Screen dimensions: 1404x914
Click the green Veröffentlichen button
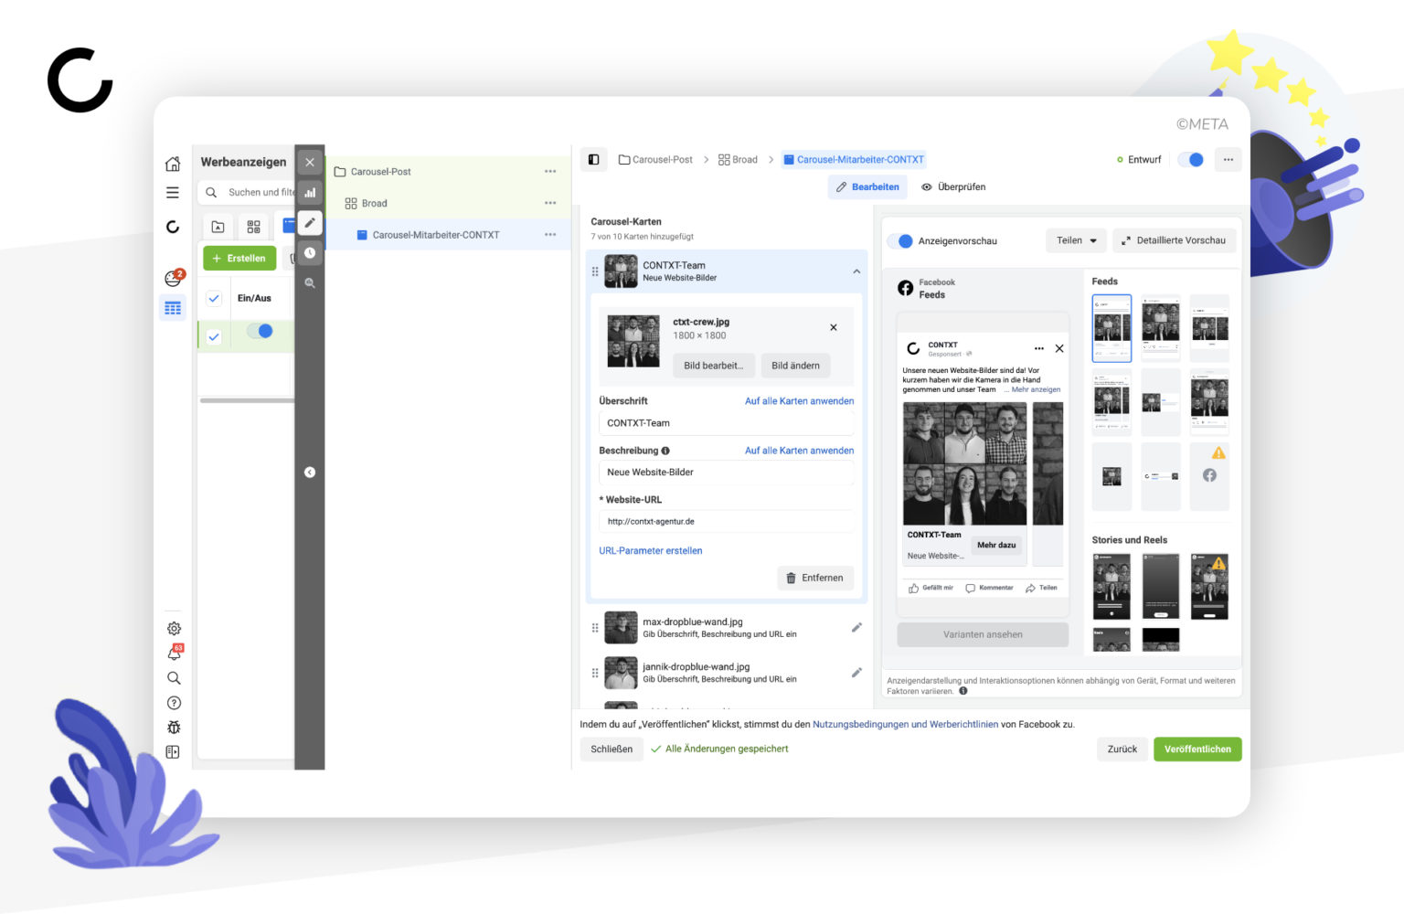pyautogui.click(x=1197, y=749)
